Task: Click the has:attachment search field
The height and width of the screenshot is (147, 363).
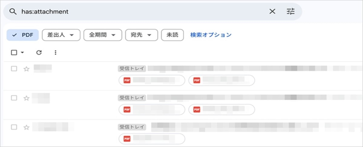Action: [136, 12]
